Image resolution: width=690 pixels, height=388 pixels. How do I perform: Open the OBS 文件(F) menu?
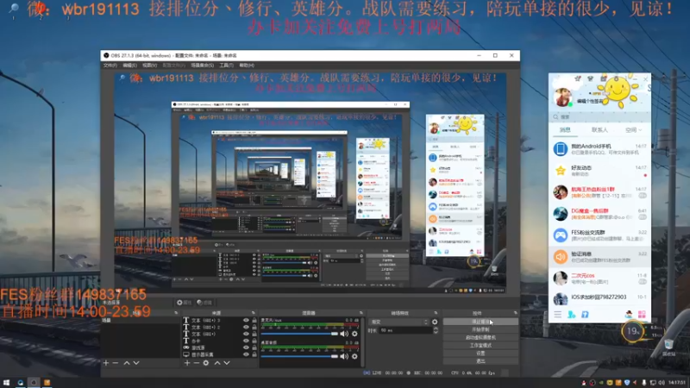110,66
